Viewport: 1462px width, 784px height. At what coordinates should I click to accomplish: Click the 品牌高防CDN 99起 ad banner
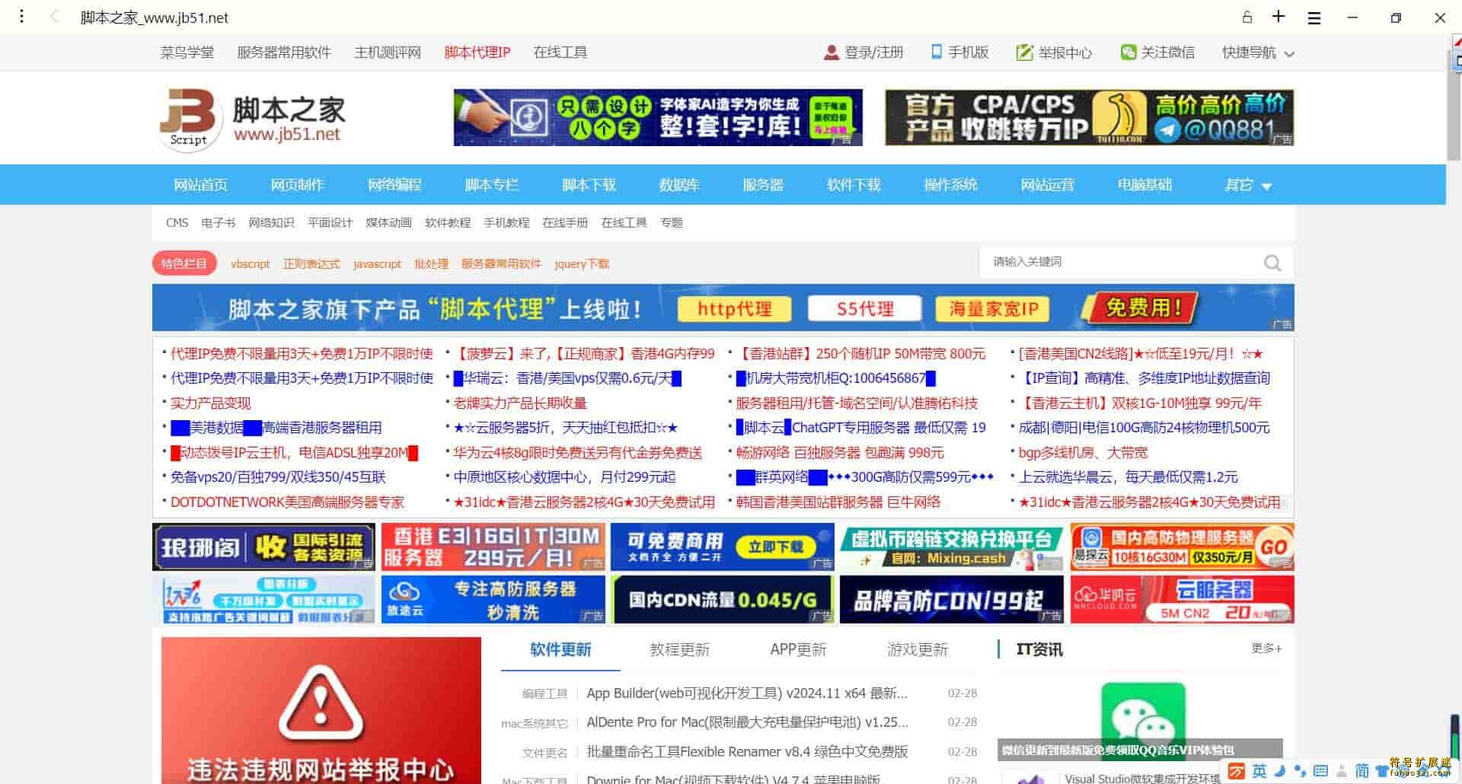pyautogui.click(x=952, y=600)
